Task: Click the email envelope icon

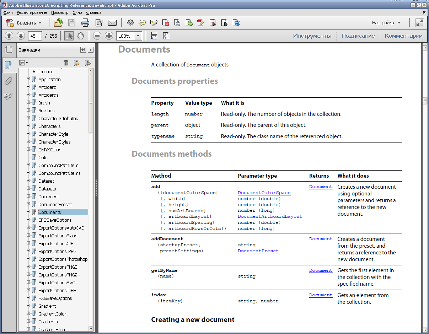Action: [x=112, y=23]
